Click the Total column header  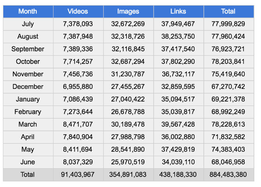228,11
